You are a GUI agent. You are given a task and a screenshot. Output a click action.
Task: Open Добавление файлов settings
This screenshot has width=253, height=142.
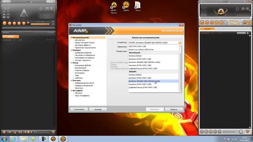[83, 52]
